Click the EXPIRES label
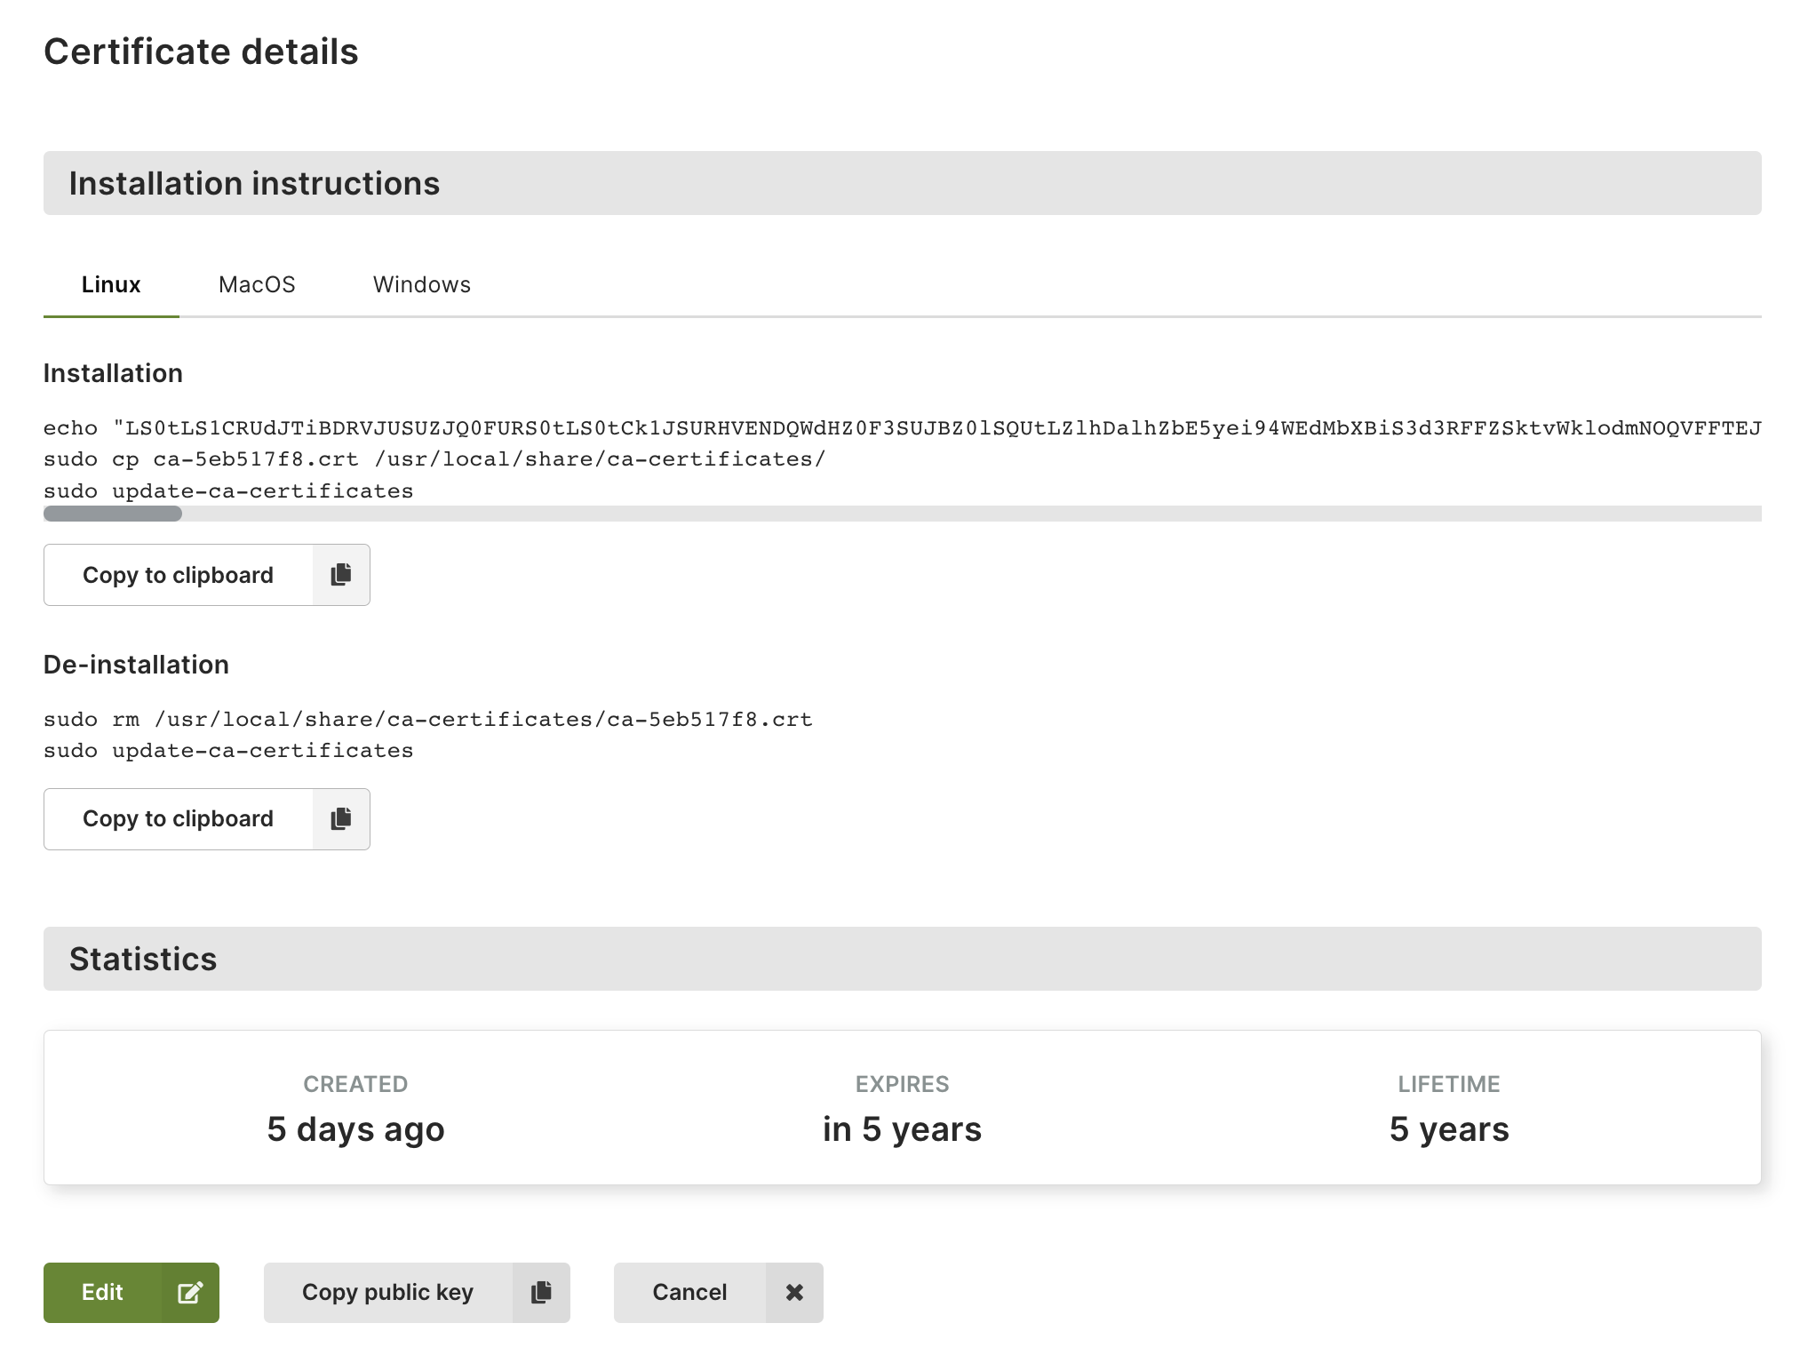1800x1363 pixels. (902, 1084)
